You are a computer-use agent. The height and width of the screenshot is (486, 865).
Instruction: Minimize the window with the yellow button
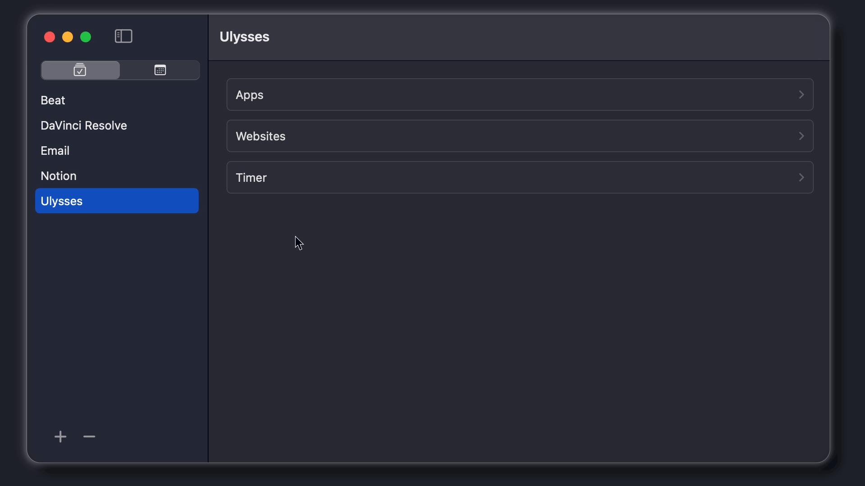(x=68, y=37)
